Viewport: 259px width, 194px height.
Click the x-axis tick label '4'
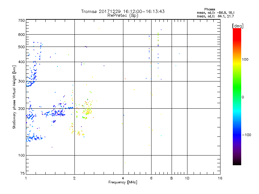point(123,178)
